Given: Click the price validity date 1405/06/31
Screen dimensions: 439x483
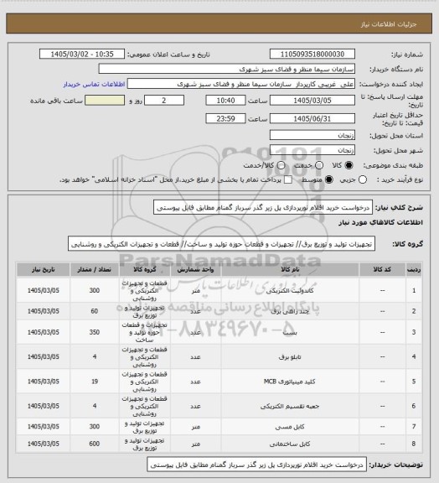Looking at the screenshot, I should click(x=312, y=118).
